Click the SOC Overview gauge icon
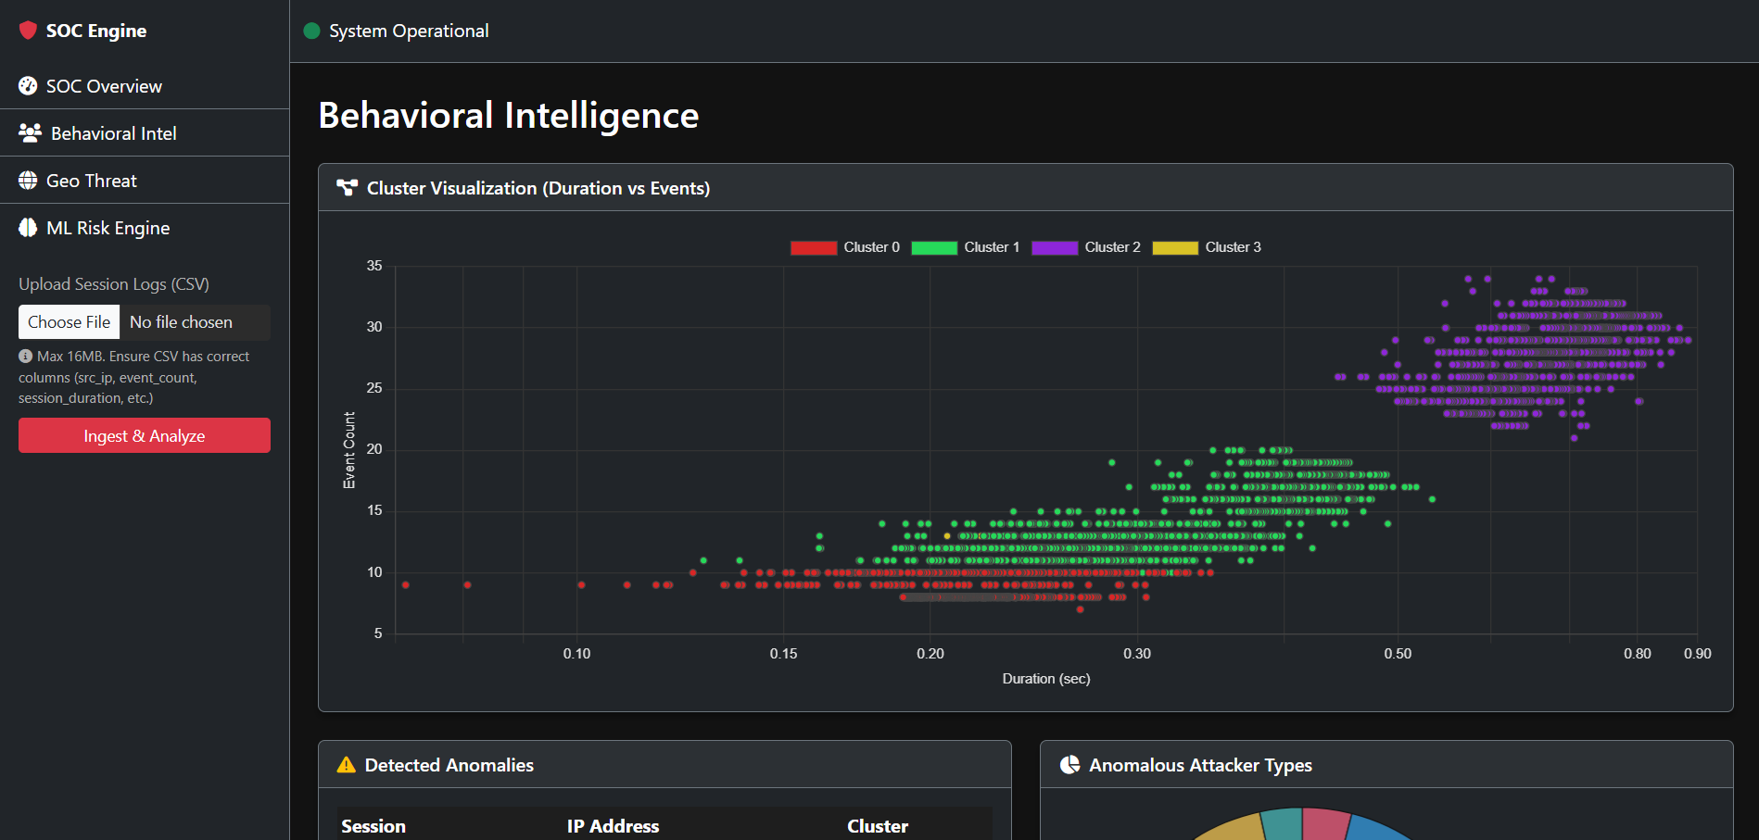 [x=28, y=86]
